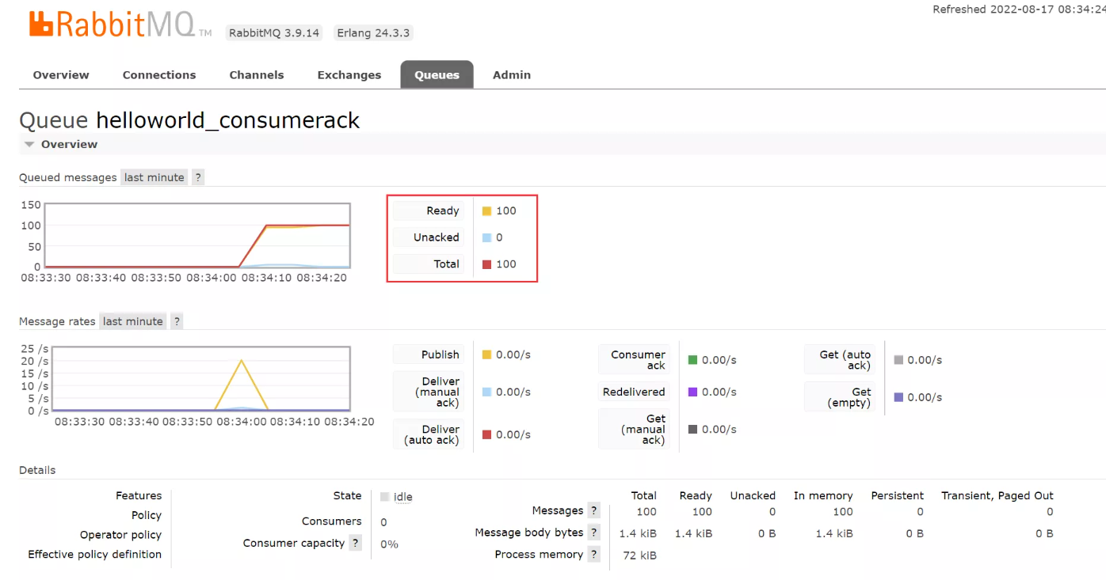Click the yellow Ready color swatch
Image resolution: width=1106 pixels, height=580 pixels.
(x=487, y=211)
